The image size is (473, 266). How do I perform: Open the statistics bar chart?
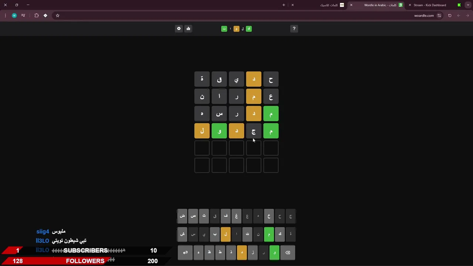pos(188,28)
